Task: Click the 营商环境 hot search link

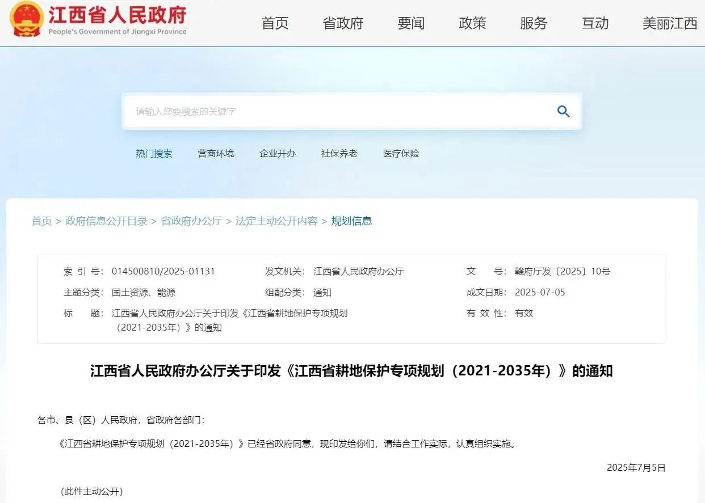Action: 216,153
